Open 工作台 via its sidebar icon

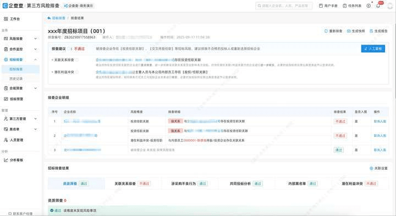coord(6,19)
